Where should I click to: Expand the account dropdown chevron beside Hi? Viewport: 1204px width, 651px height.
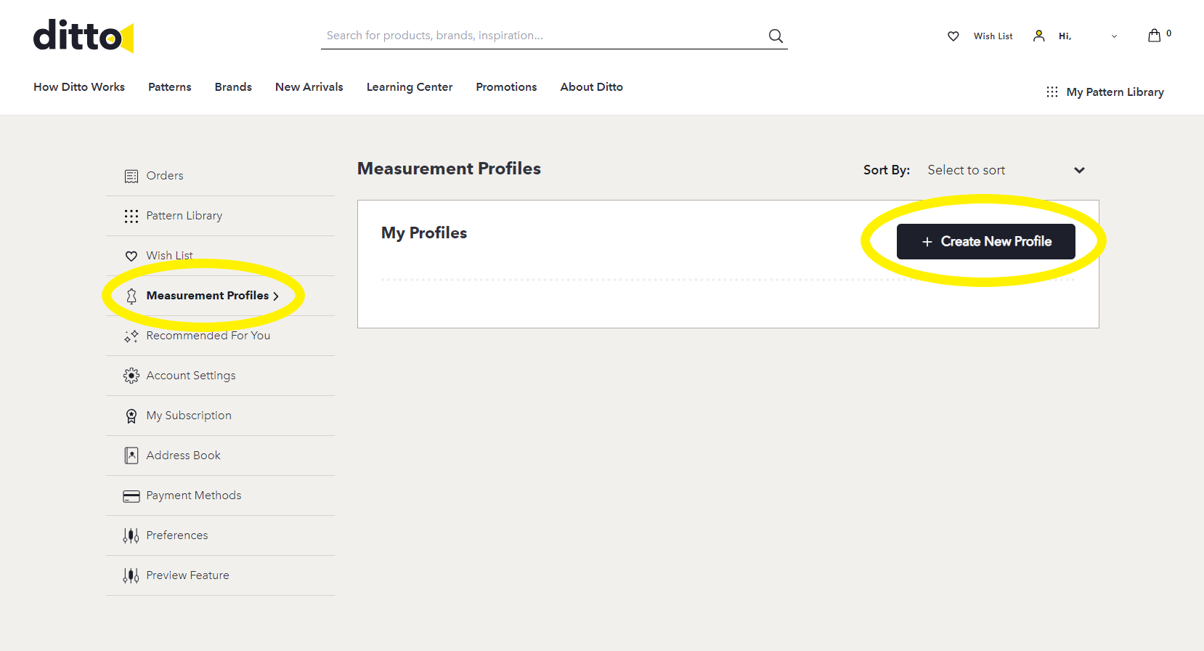coord(1114,36)
